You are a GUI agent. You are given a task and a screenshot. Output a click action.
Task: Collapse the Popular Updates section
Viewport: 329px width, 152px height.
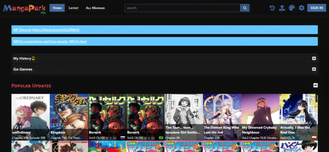[x=316, y=85]
